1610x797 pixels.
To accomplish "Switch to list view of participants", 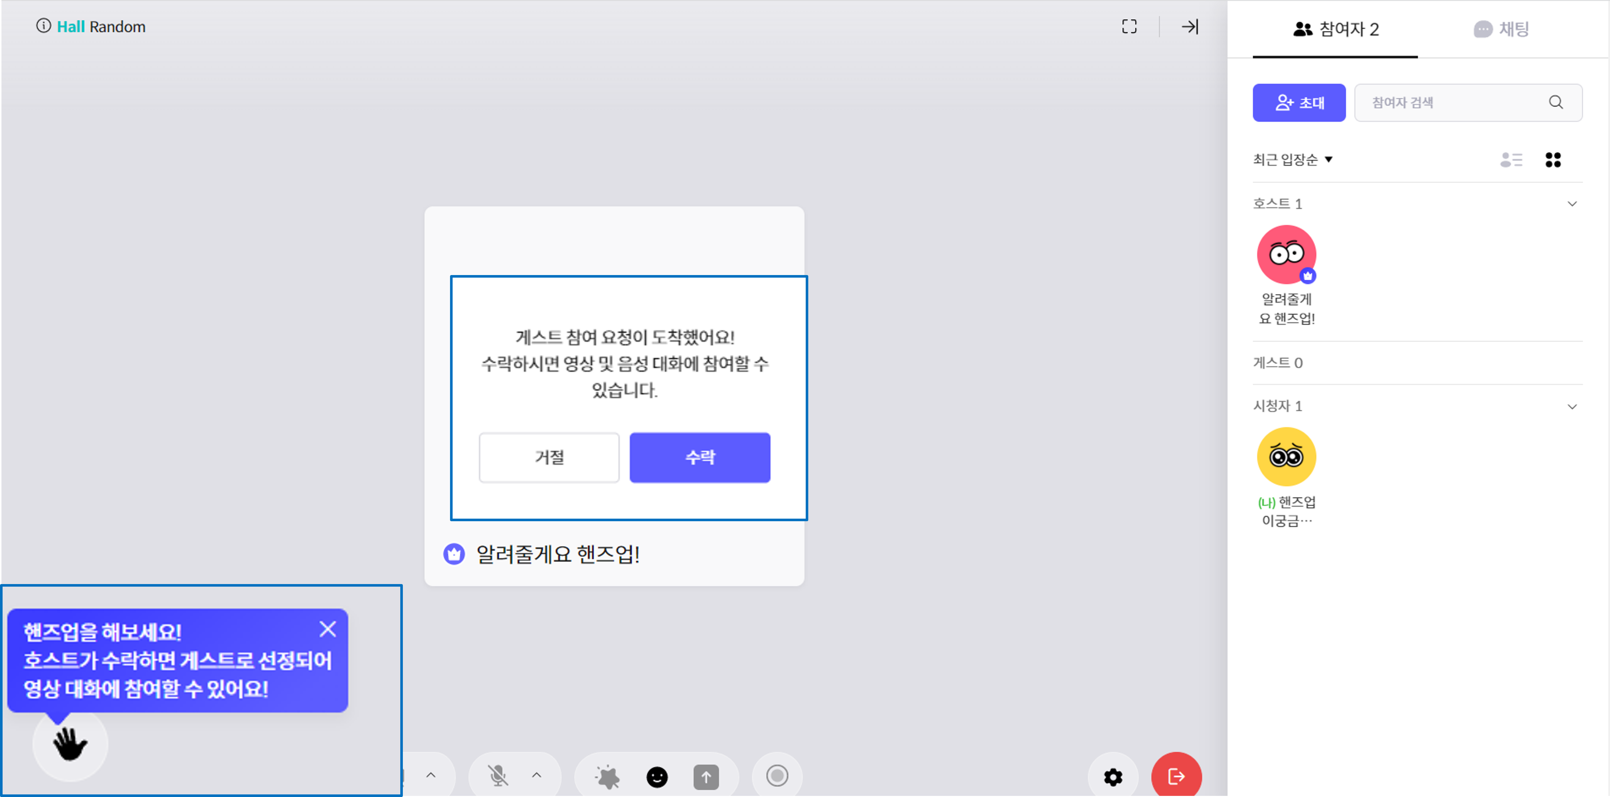I will (x=1511, y=160).
